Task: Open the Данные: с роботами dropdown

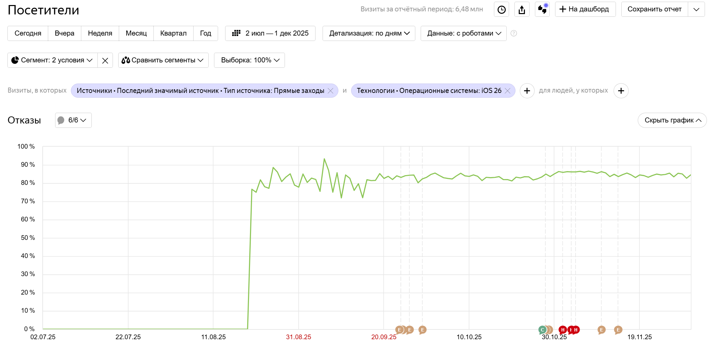Action: coord(463,33)
